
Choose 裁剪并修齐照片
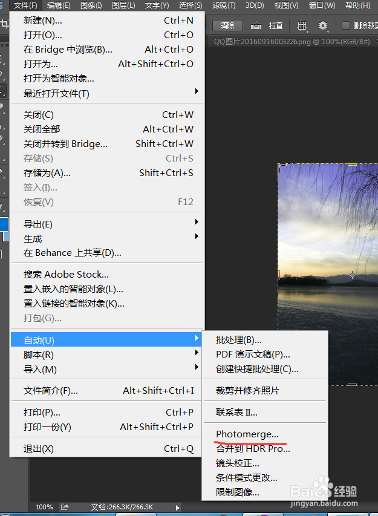265,391
